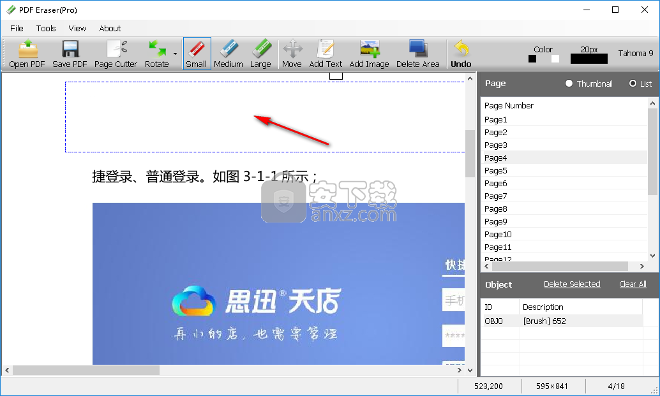Select the Delete Area tool
The width and height of the screenshot is (660, 396).
coord(417,54)
